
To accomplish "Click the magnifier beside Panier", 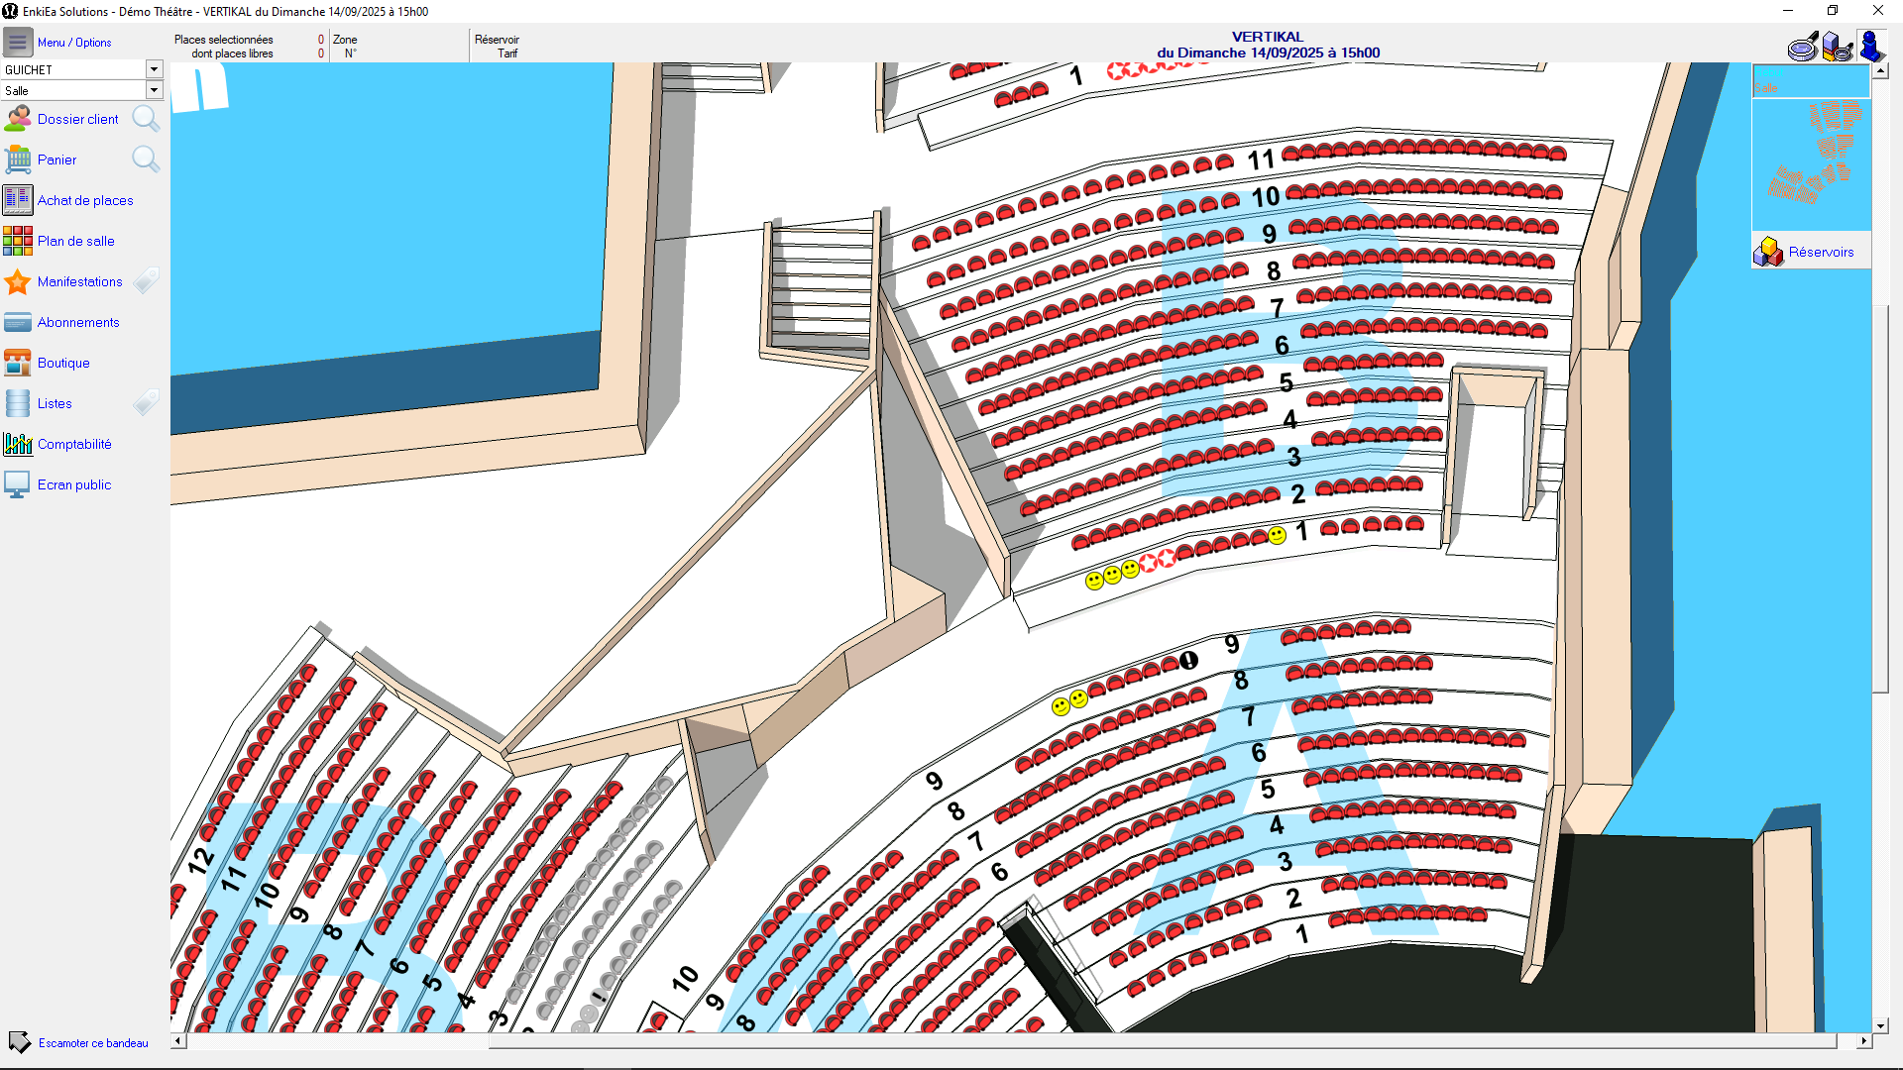I will tap(146, 160).
